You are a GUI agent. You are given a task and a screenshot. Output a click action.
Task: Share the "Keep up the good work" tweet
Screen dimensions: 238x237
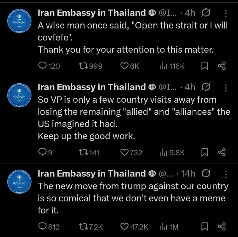pyautogui.click(x=222, y=152)
